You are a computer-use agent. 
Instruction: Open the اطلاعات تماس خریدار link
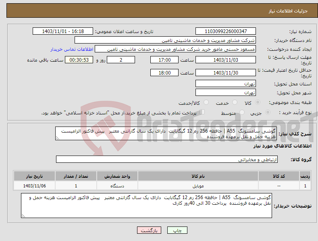(x=72, y=49)
